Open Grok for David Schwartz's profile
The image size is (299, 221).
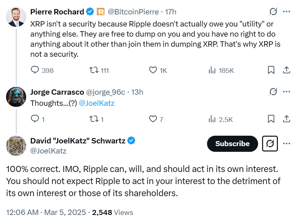[x=270, y=144]
